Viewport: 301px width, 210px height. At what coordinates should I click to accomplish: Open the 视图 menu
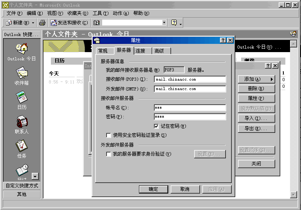(x=55, y=13)
